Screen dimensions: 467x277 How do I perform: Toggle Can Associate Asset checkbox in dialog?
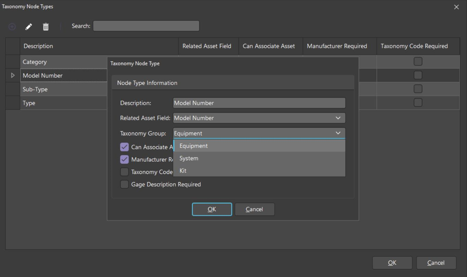point(124,147)
